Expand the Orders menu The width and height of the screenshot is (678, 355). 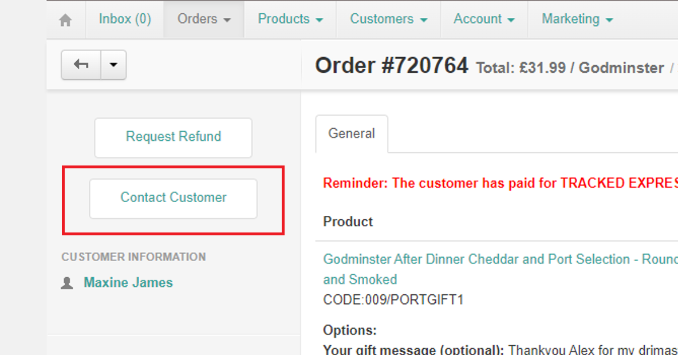click(204, 19)
